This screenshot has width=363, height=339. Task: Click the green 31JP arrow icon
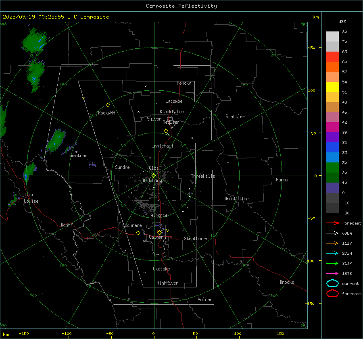(x=332, y=263)
